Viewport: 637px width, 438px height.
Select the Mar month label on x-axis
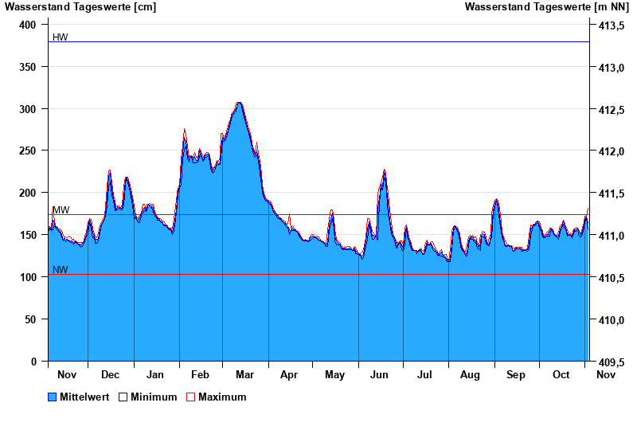click(244, 374)
